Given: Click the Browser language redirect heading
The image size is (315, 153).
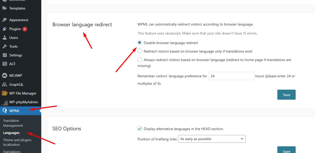Looking at the screenshot, I should click(82, 25).
